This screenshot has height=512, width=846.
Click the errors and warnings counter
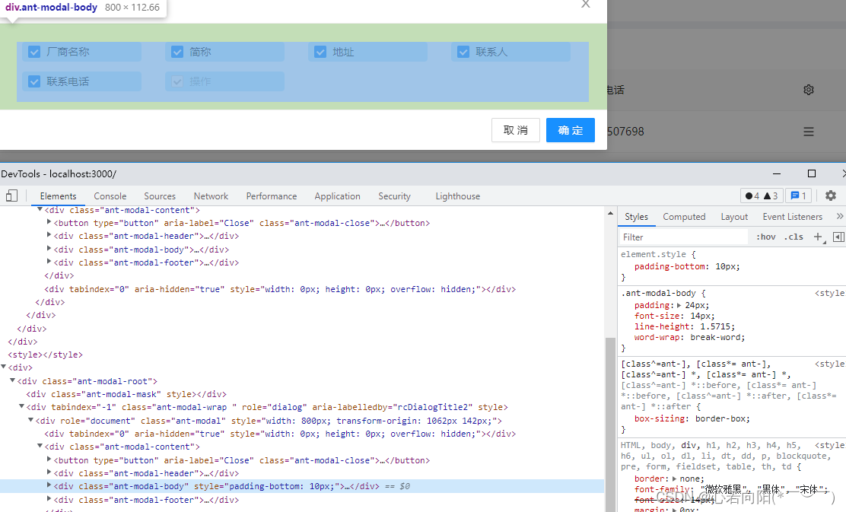(762, 196)
